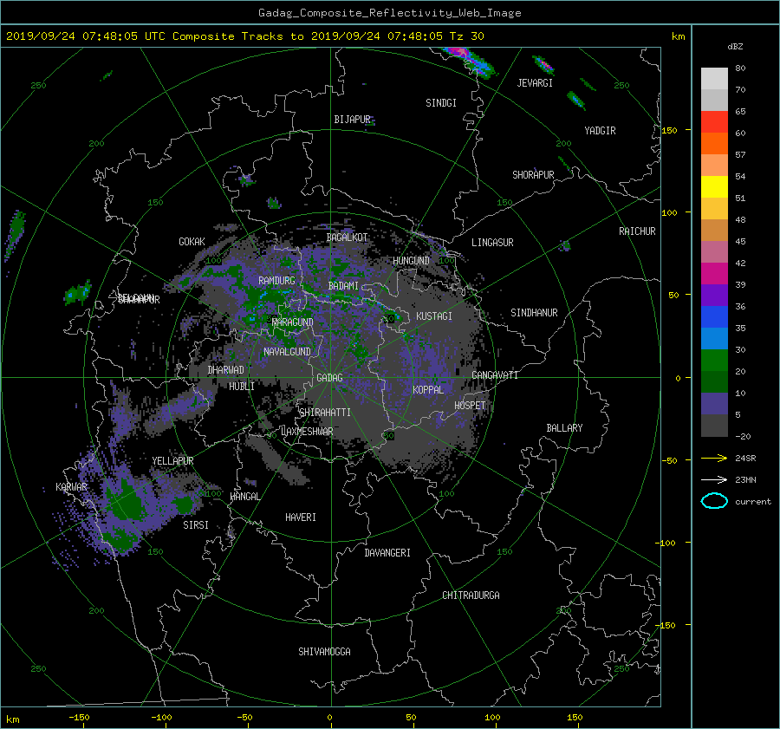The height and width of the screenshot is (729, 780).
Task: Click the YADGIR city label
Action: click(600, 131)
